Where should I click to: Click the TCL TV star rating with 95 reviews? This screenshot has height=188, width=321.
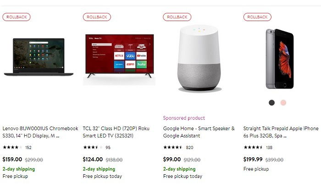[97, 148]
